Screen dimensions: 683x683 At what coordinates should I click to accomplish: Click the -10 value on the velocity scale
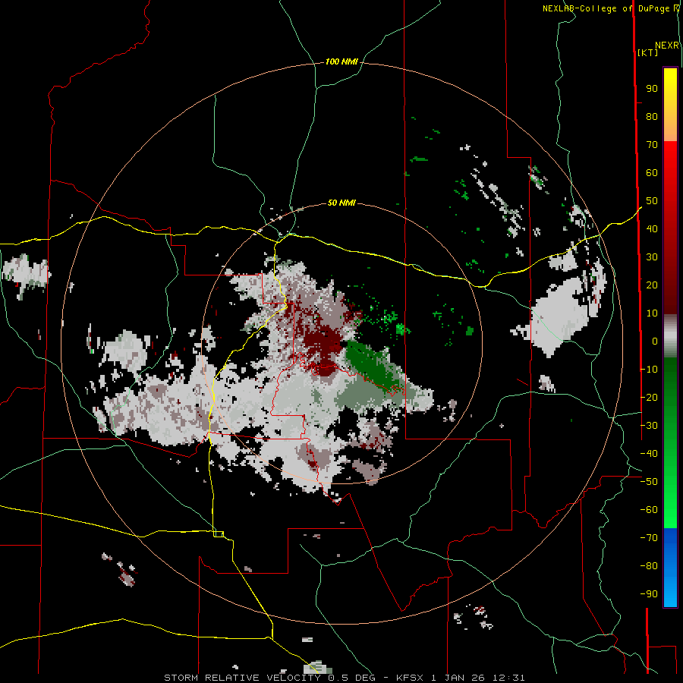coord(649,370)
